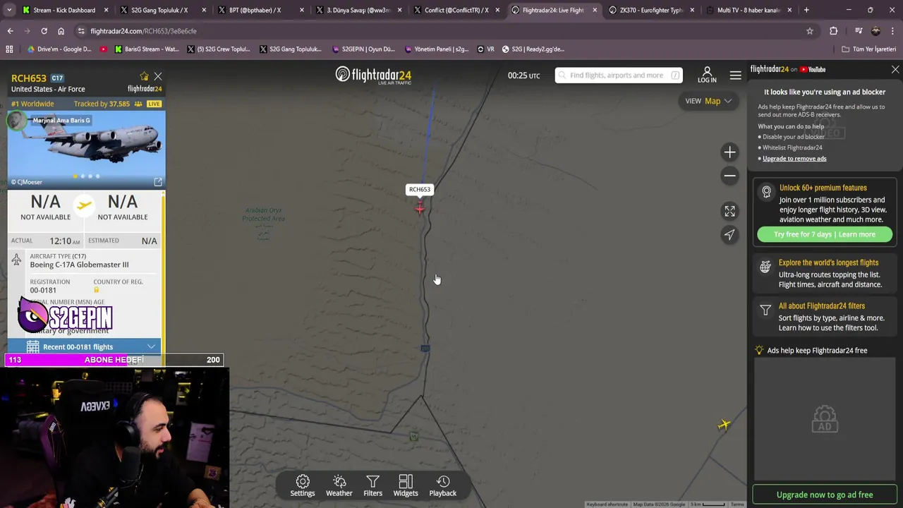Open the Widgets panel
The height and width of the screenshot is (508, 903).
(x=406, y=485)
